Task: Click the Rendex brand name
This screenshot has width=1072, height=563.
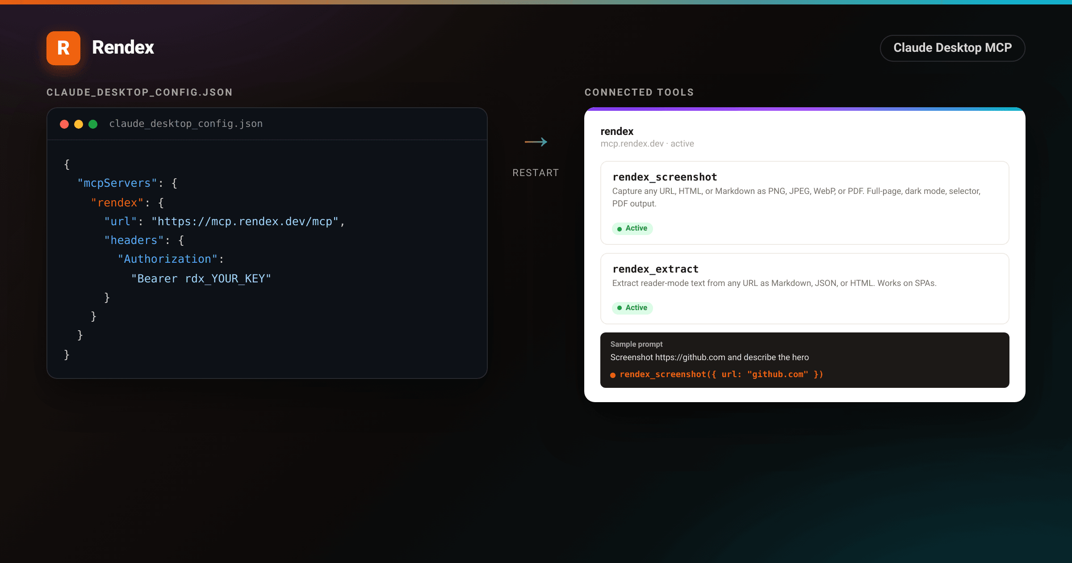Action: click(123, 47)
